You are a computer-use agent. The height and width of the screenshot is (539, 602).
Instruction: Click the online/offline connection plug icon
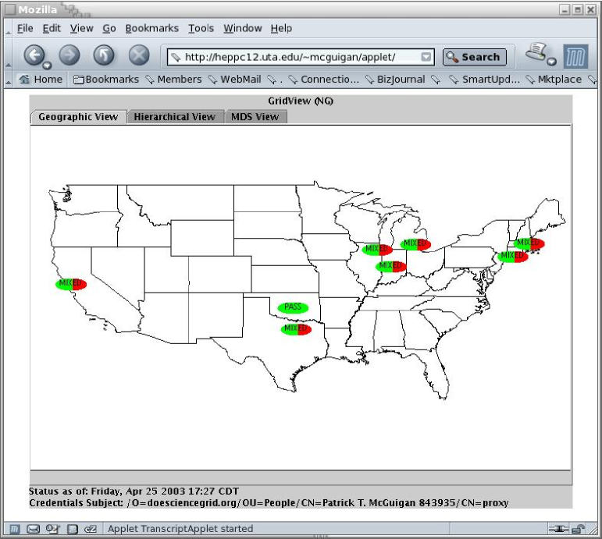tap(558, 529)
